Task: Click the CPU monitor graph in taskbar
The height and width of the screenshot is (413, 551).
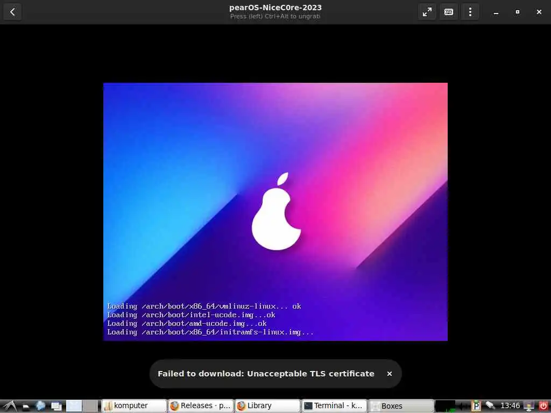Action: (445, 406)
